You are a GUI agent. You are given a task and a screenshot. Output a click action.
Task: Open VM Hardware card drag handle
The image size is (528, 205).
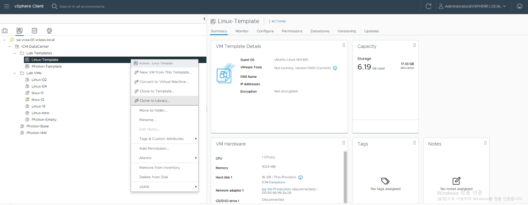344,143
